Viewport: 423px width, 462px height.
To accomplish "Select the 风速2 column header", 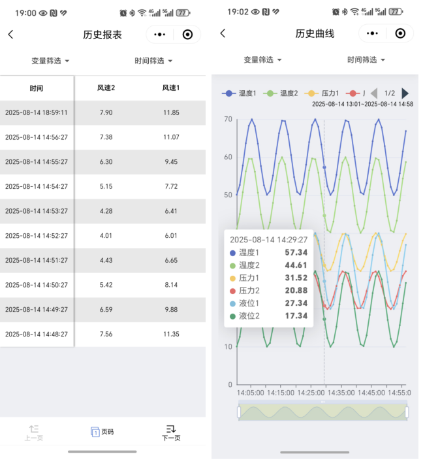I will pos(106,88).
